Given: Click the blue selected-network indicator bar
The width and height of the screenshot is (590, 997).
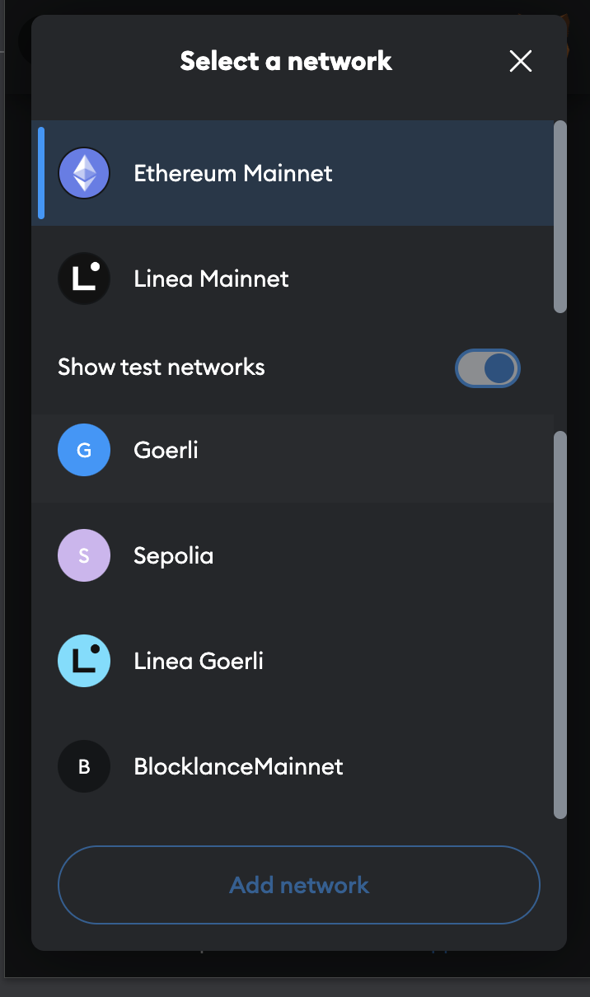Looking at the screenshot, I should (41, 173).
